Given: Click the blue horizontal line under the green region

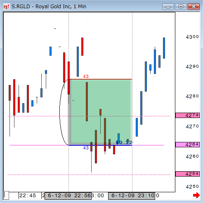Looking at the screenshot, I should (100, 145).
